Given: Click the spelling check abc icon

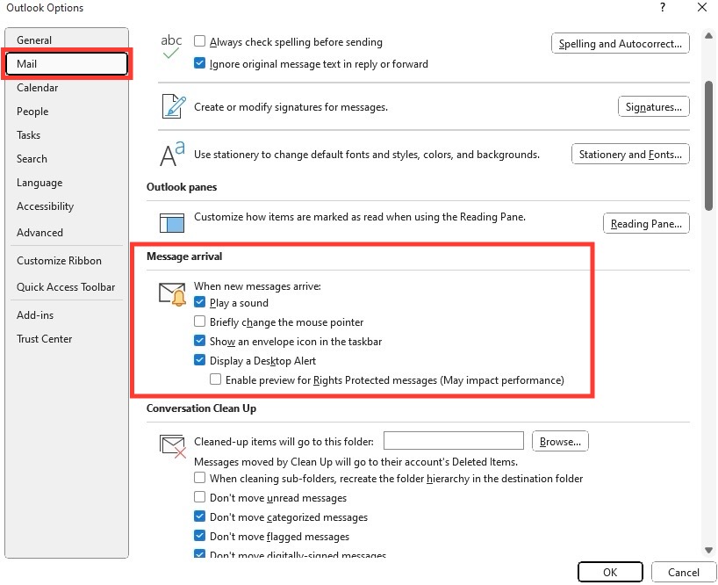Looking at the screenshot, I should tap(171, 47).
